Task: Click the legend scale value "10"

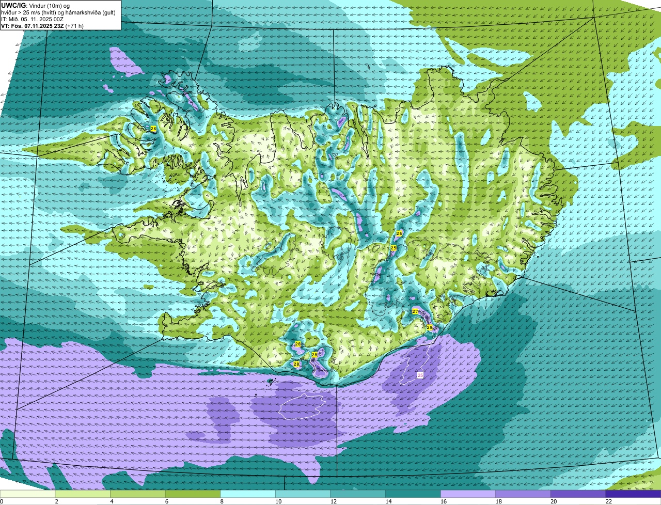Action: [278, 501]
